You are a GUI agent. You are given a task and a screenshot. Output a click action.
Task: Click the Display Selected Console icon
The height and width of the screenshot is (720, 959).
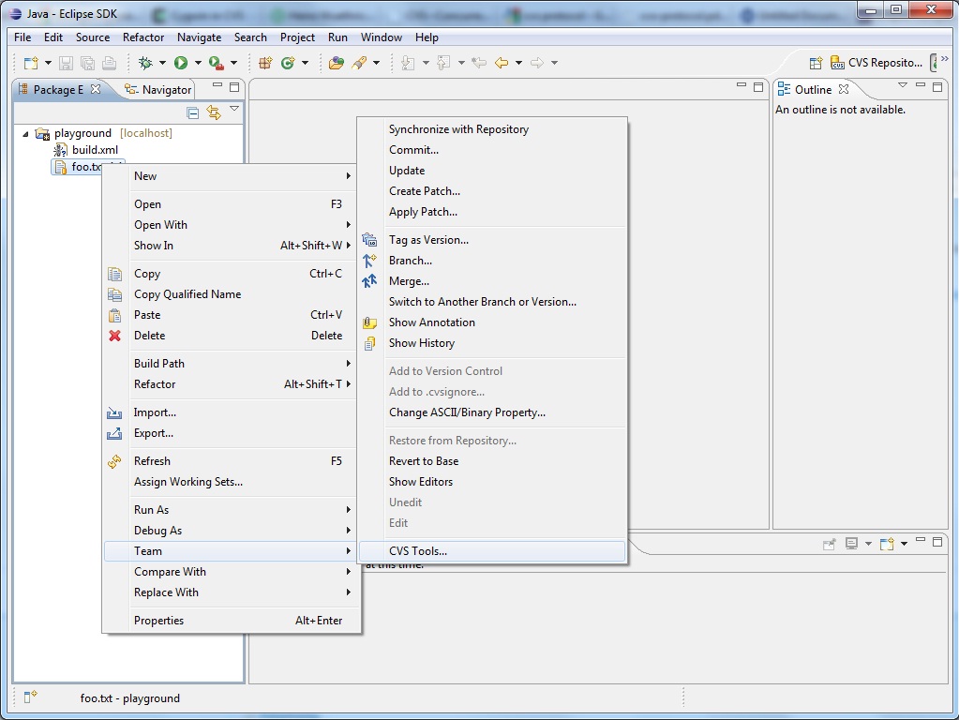(851, 544)
